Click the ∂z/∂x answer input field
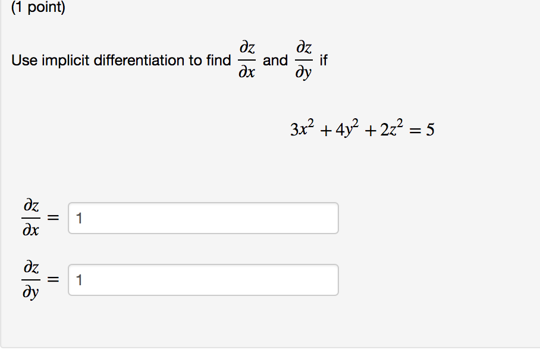This screenshot has width=540, height=353. 203,218
